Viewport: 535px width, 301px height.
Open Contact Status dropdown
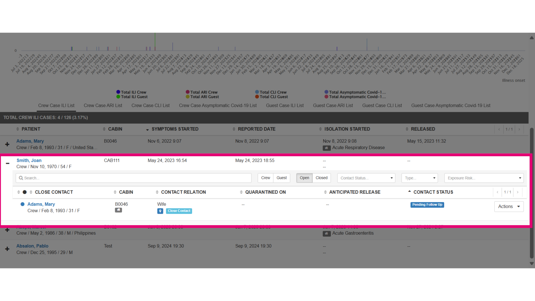click(x=366, y=178)
